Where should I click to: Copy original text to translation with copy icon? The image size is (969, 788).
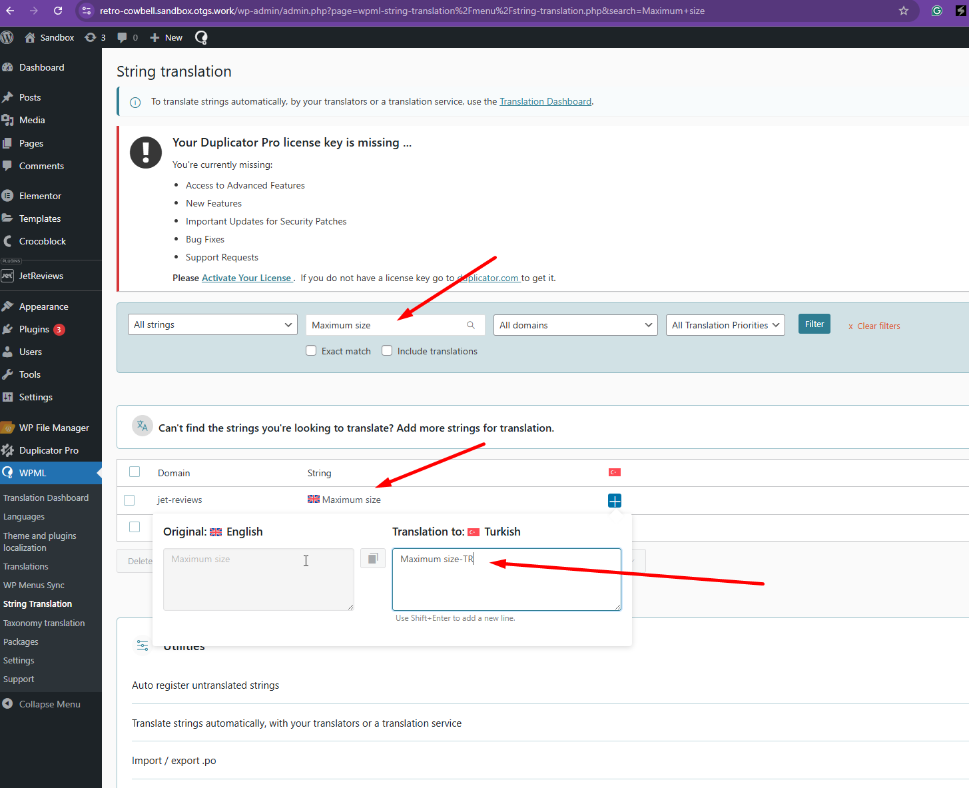coord(373,558)
